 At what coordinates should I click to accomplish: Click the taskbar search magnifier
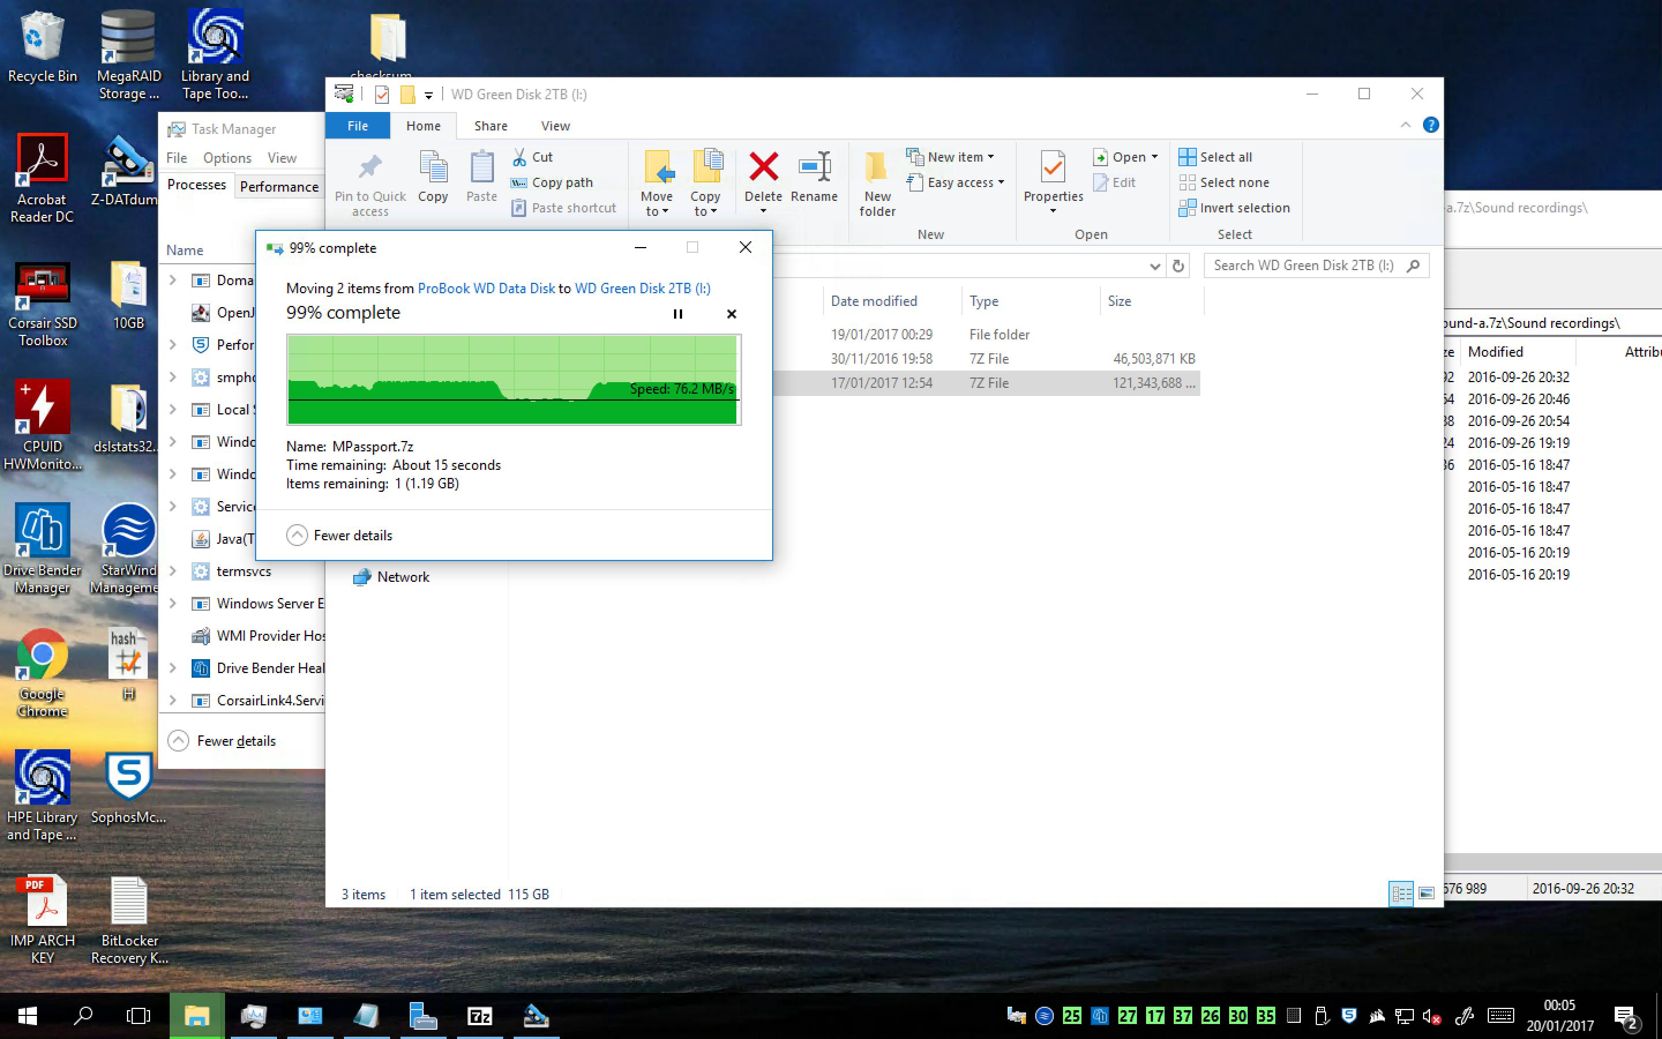click(83, 1016)
